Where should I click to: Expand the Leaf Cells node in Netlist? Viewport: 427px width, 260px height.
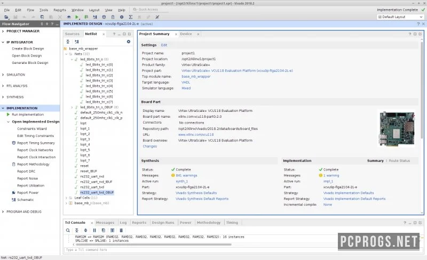click(x=66, y=198)
